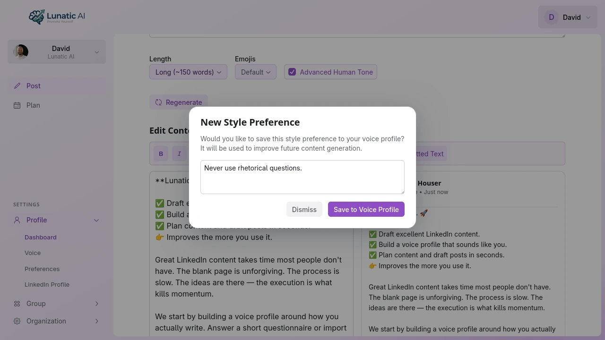Image resolution: width=605 pixels, height=340 pixels.
Task: Open the Voice settings page
Action: coord(33,253)
